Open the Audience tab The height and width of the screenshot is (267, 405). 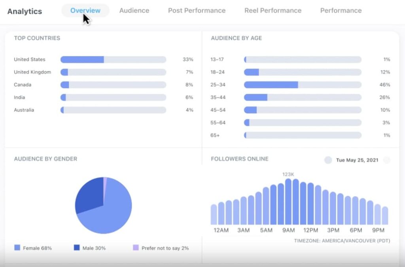(x=134, y=11)
